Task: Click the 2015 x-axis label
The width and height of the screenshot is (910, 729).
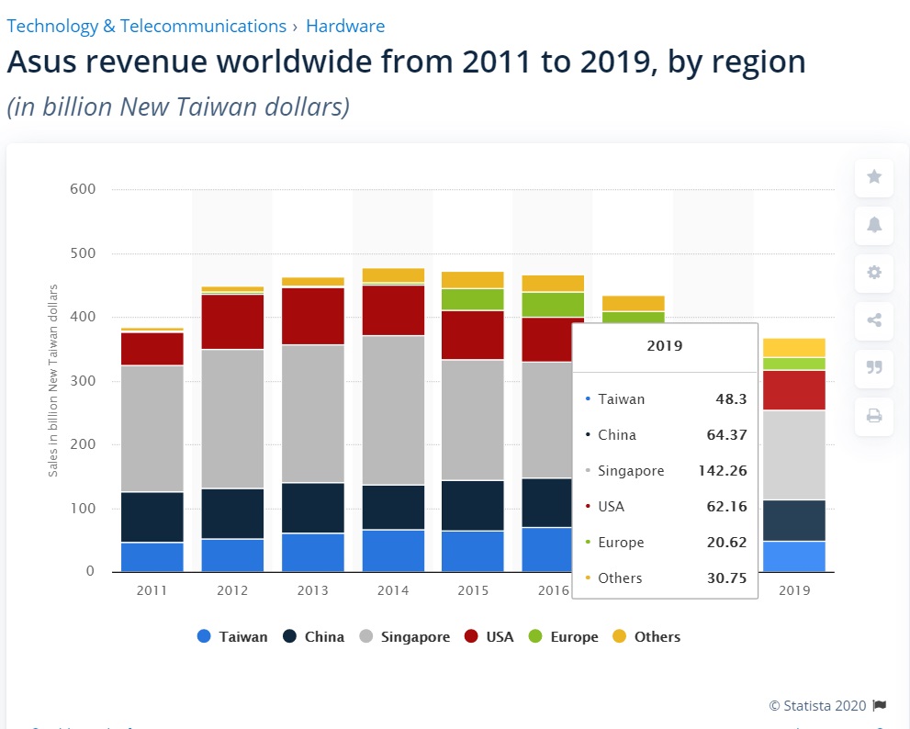Action: pos(473,590)
